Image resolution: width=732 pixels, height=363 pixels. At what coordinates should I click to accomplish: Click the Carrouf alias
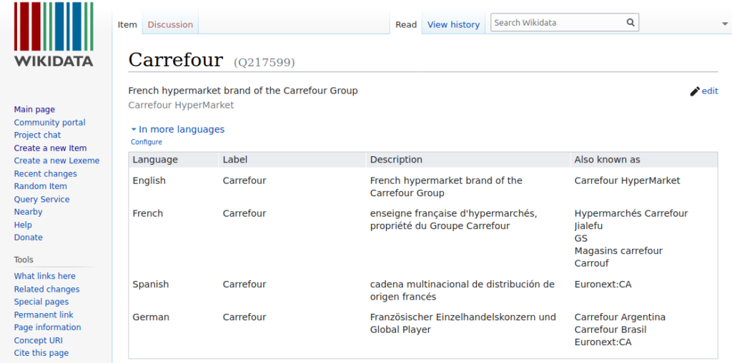pyautogui.click(x=591, y=264)
